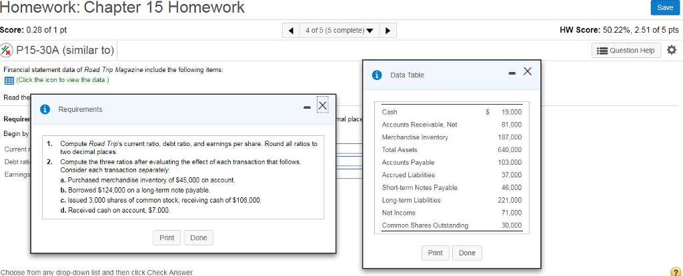Select Net Income value 71,000

coord(512,213)
